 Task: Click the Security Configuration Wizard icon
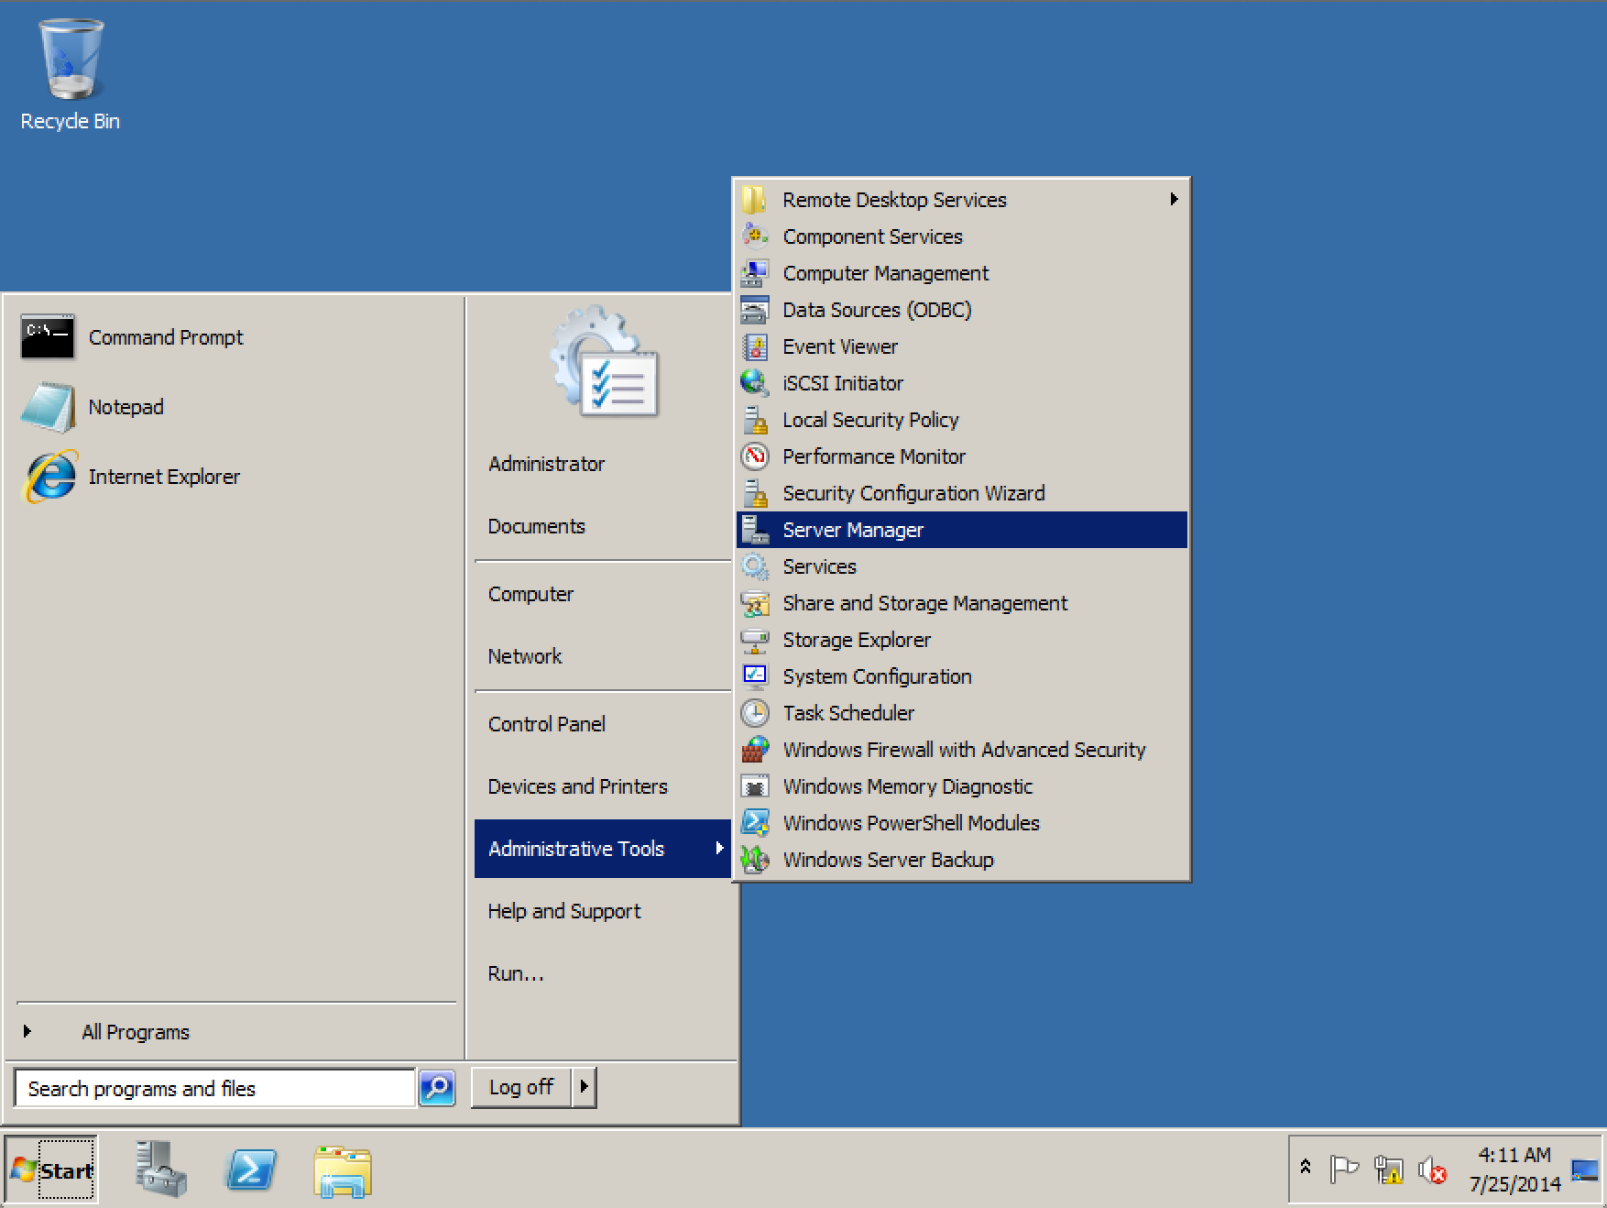tap(755, 493)
